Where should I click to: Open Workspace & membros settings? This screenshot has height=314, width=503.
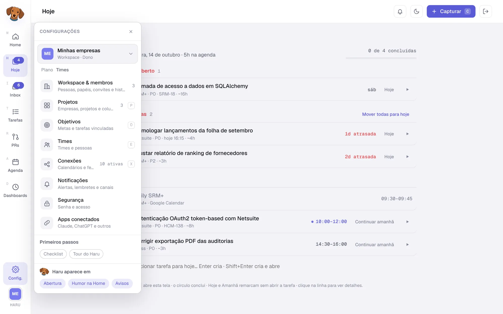88,86
